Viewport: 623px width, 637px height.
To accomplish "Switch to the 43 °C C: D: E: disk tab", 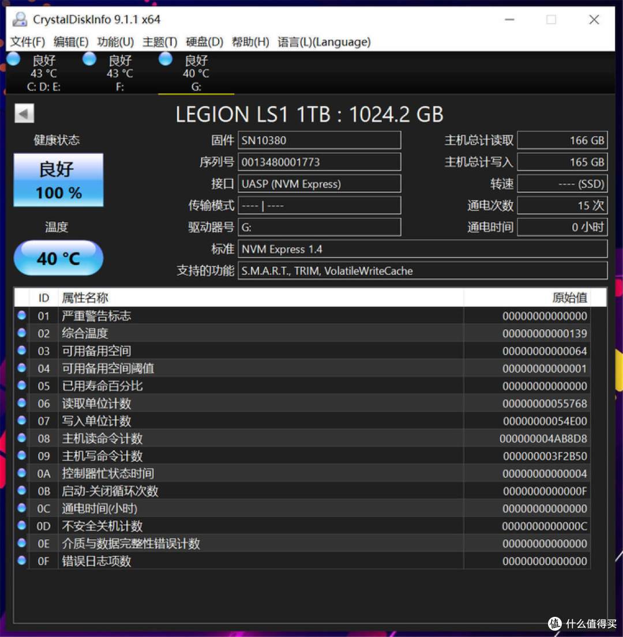I will [43, 74].
